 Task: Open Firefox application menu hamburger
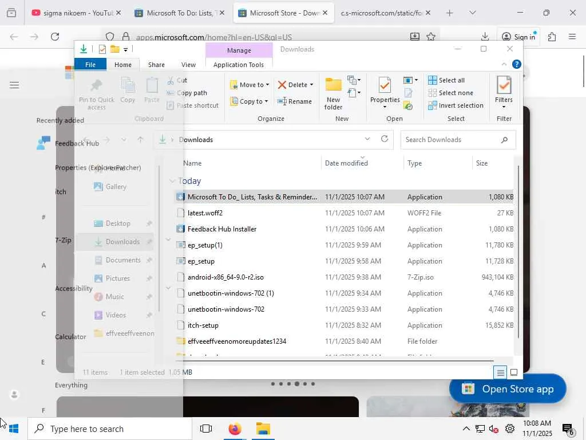click(x=572, y=36)
